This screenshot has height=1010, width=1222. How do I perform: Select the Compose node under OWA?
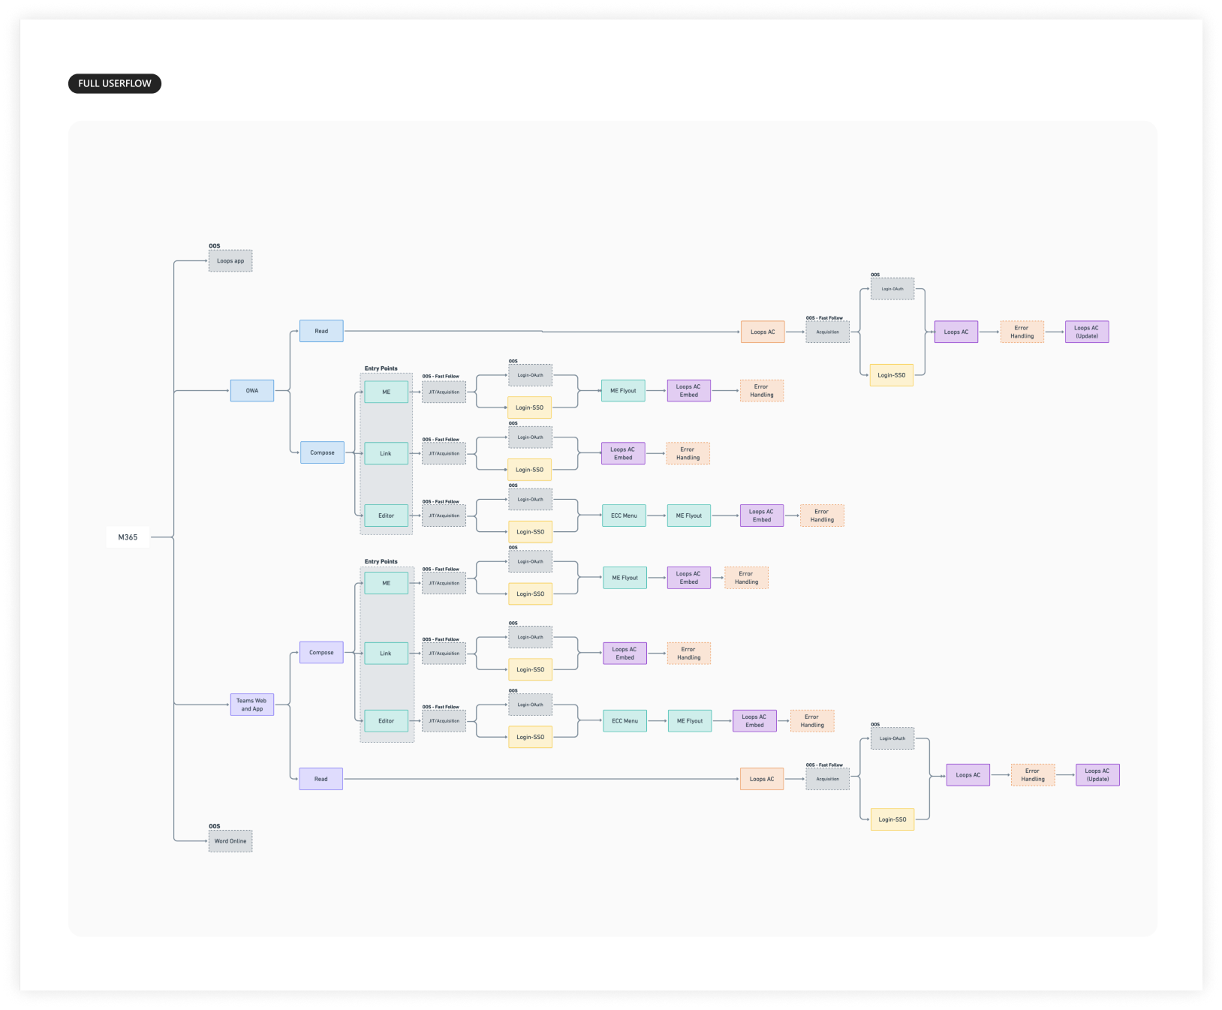coord(323,452)
